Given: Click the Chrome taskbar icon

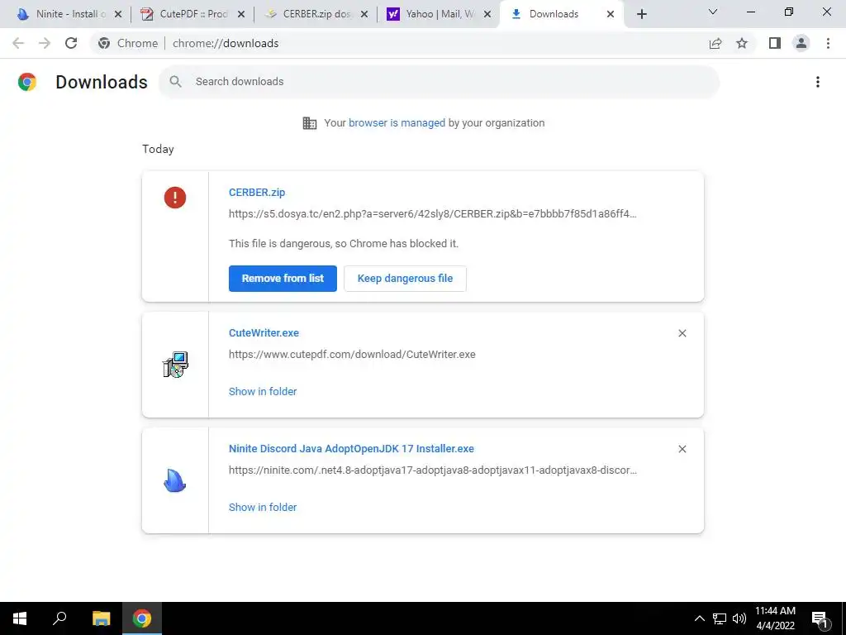Looking at the screenshot, I should point(142,618).
